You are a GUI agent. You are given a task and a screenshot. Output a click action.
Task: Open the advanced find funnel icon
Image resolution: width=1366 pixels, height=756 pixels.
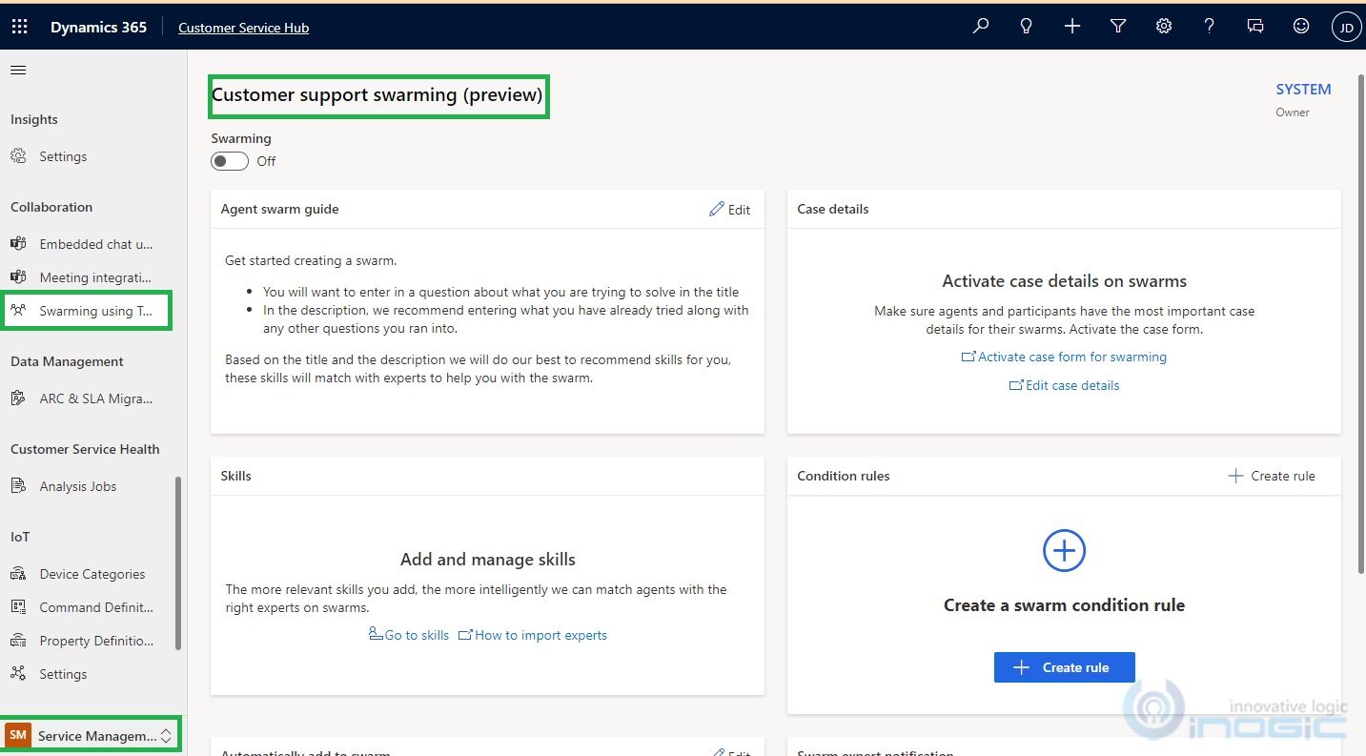(1118, 27)
